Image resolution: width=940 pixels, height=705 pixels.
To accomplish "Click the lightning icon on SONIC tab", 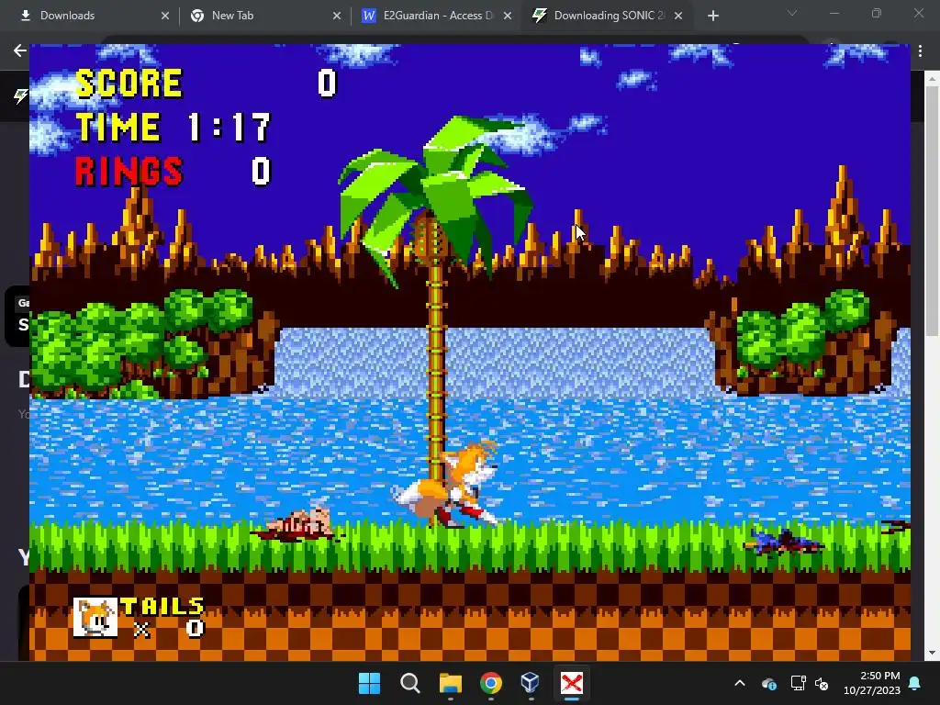I will (540, 16).
